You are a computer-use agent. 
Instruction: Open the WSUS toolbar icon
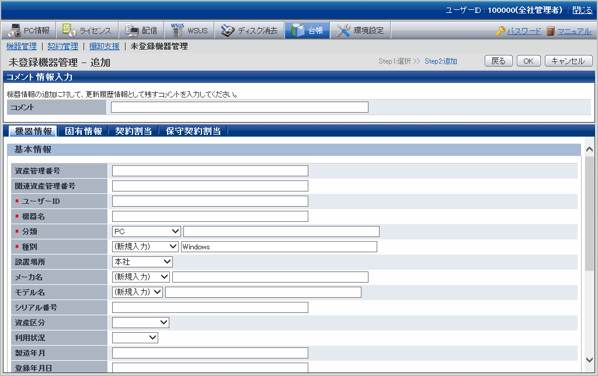coord(177,30)
